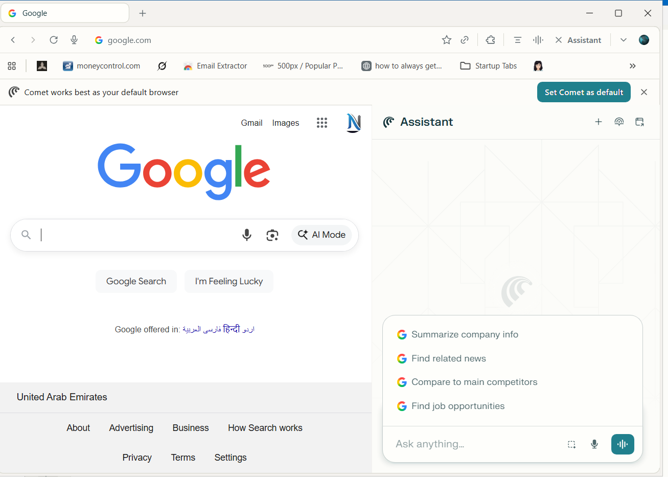Start voice search with Google microphone
Screen dimensions: 668x477
tap(247, 235)
